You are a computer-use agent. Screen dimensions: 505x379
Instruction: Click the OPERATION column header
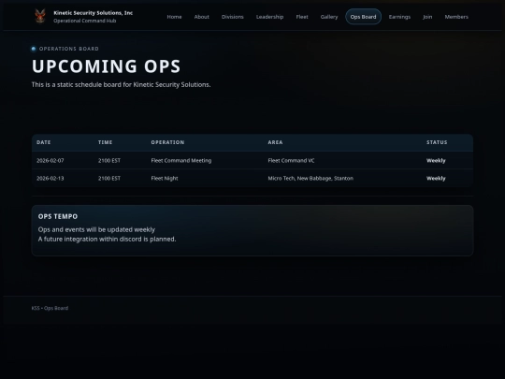click(x=167, y=142)
